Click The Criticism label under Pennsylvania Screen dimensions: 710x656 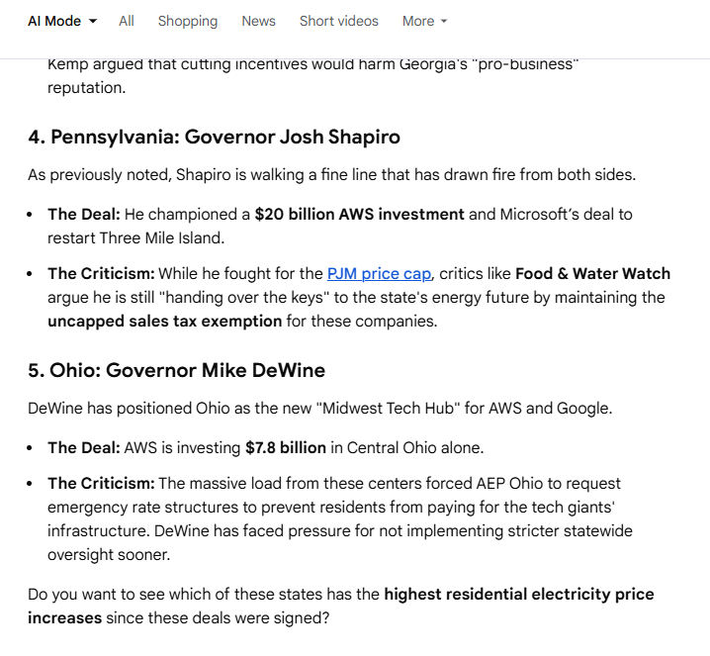101,274
